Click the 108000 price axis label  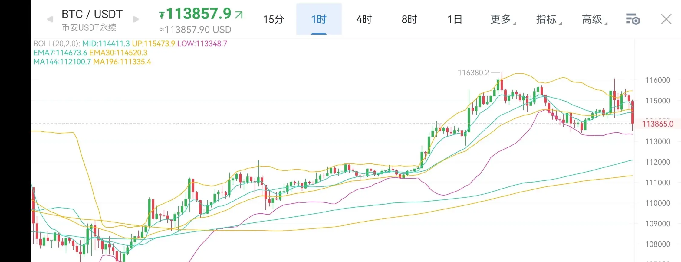658,244
